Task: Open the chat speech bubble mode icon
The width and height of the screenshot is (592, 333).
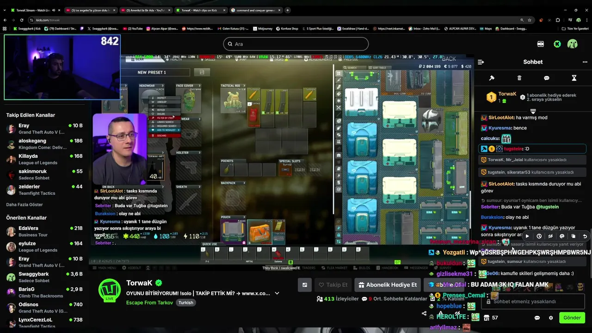Action: tap(547, 78)
